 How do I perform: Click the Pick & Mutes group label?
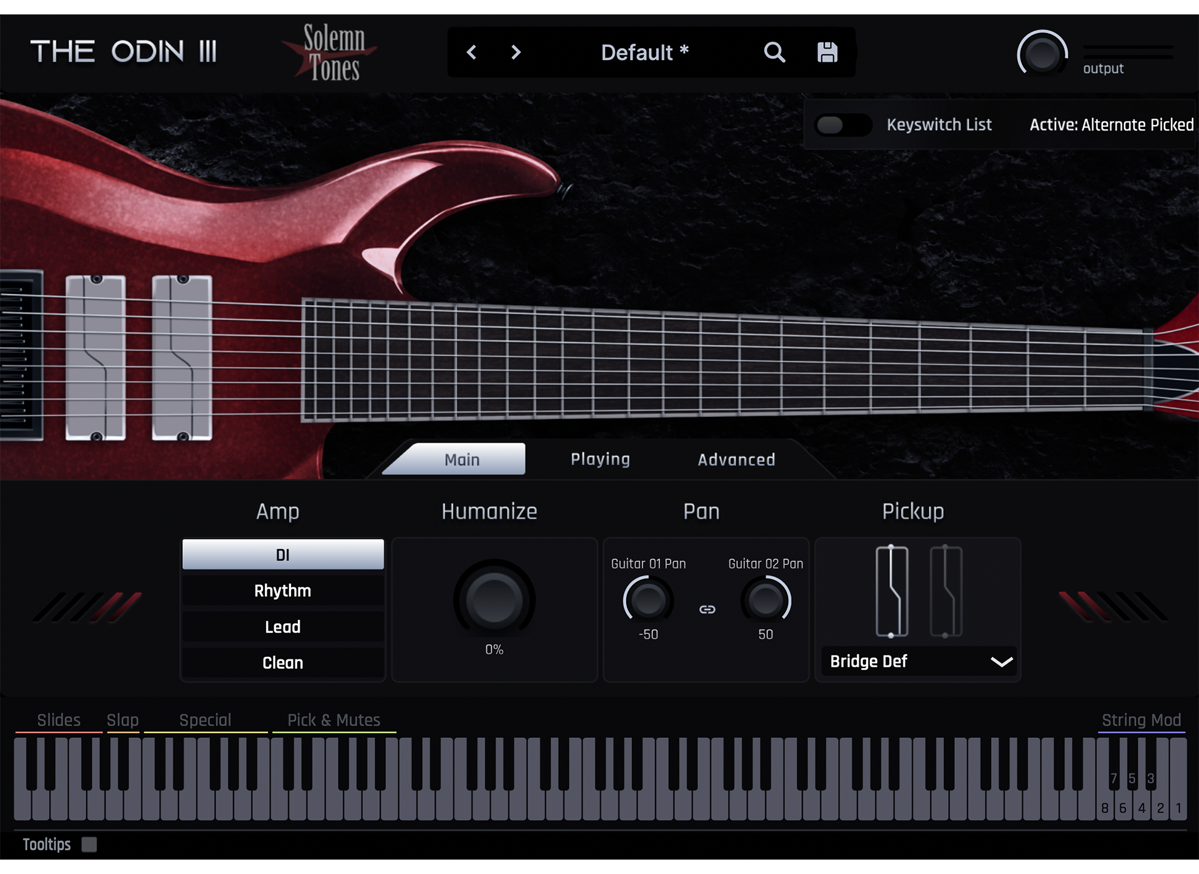(x=333, y=720)
